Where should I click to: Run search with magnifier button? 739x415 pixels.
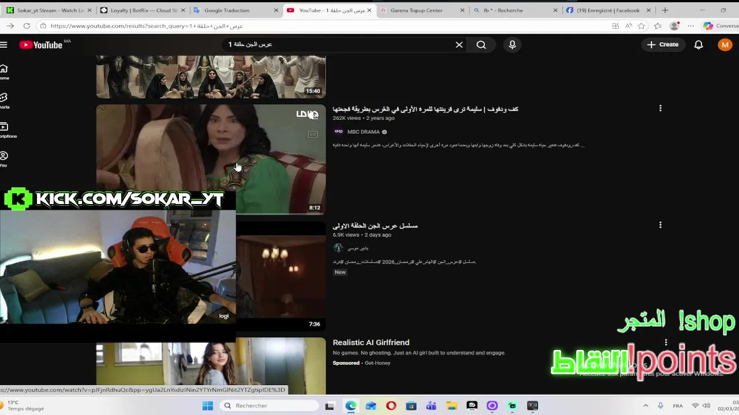481,44
